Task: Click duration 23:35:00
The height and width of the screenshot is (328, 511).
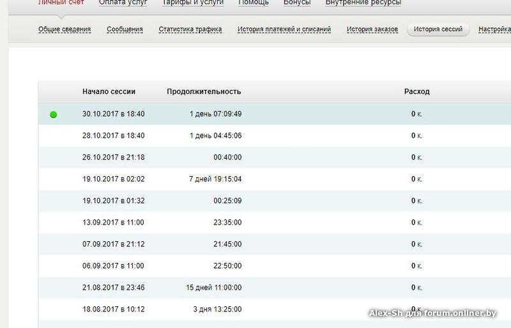Action: tap(228, 223)
